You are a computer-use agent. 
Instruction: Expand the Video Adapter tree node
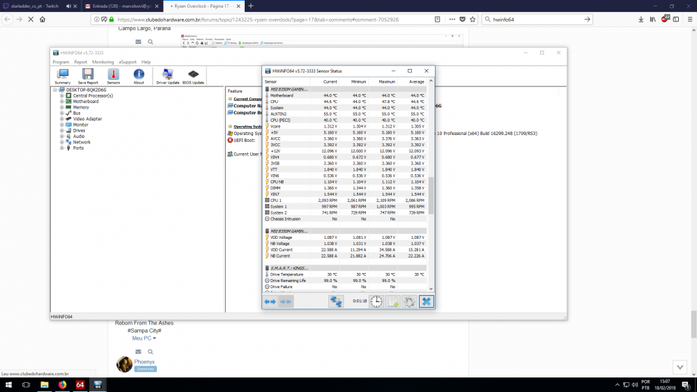(x=61, y=119)
